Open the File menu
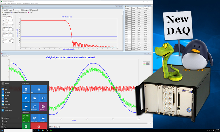Screen dimensions: 220x132 pyautogui.click(x=2, y=4)
